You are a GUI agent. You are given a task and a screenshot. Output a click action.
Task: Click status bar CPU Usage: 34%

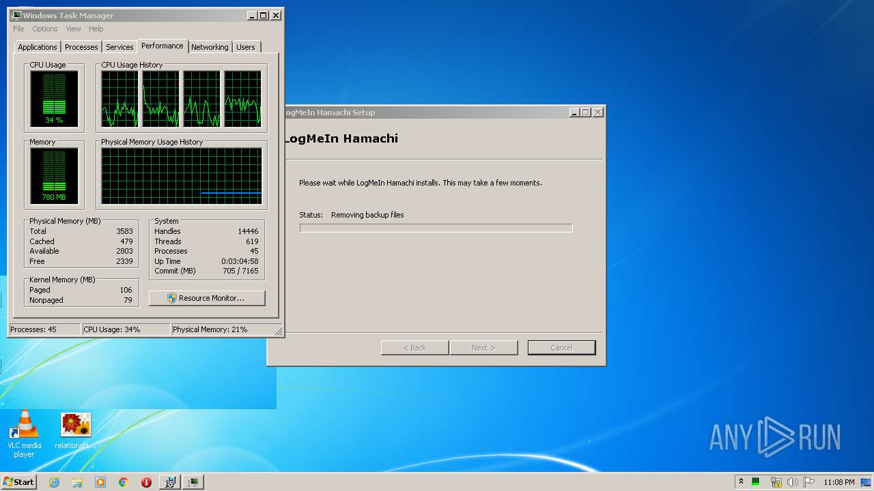[x=126, y=329]
